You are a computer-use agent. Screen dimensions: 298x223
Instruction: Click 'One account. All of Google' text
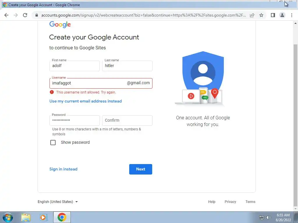point(203,118)
